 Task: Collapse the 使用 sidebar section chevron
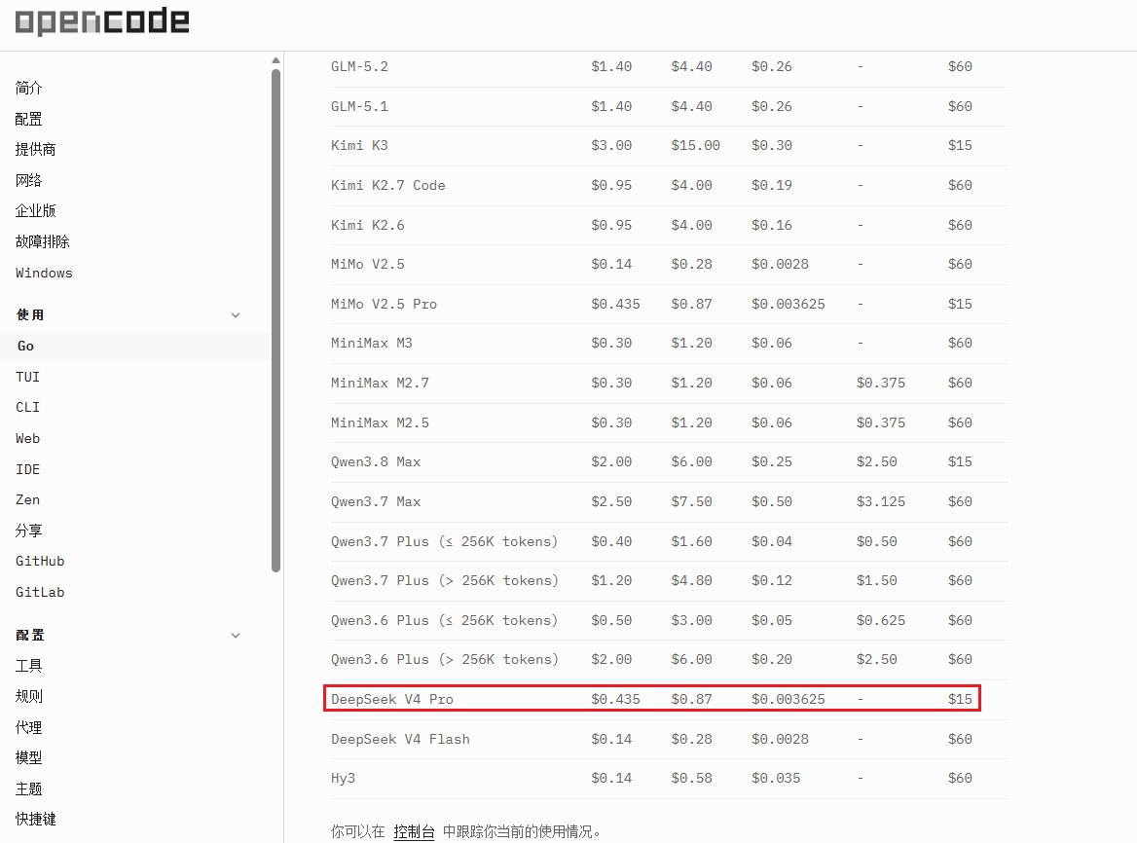click(236, 315)
